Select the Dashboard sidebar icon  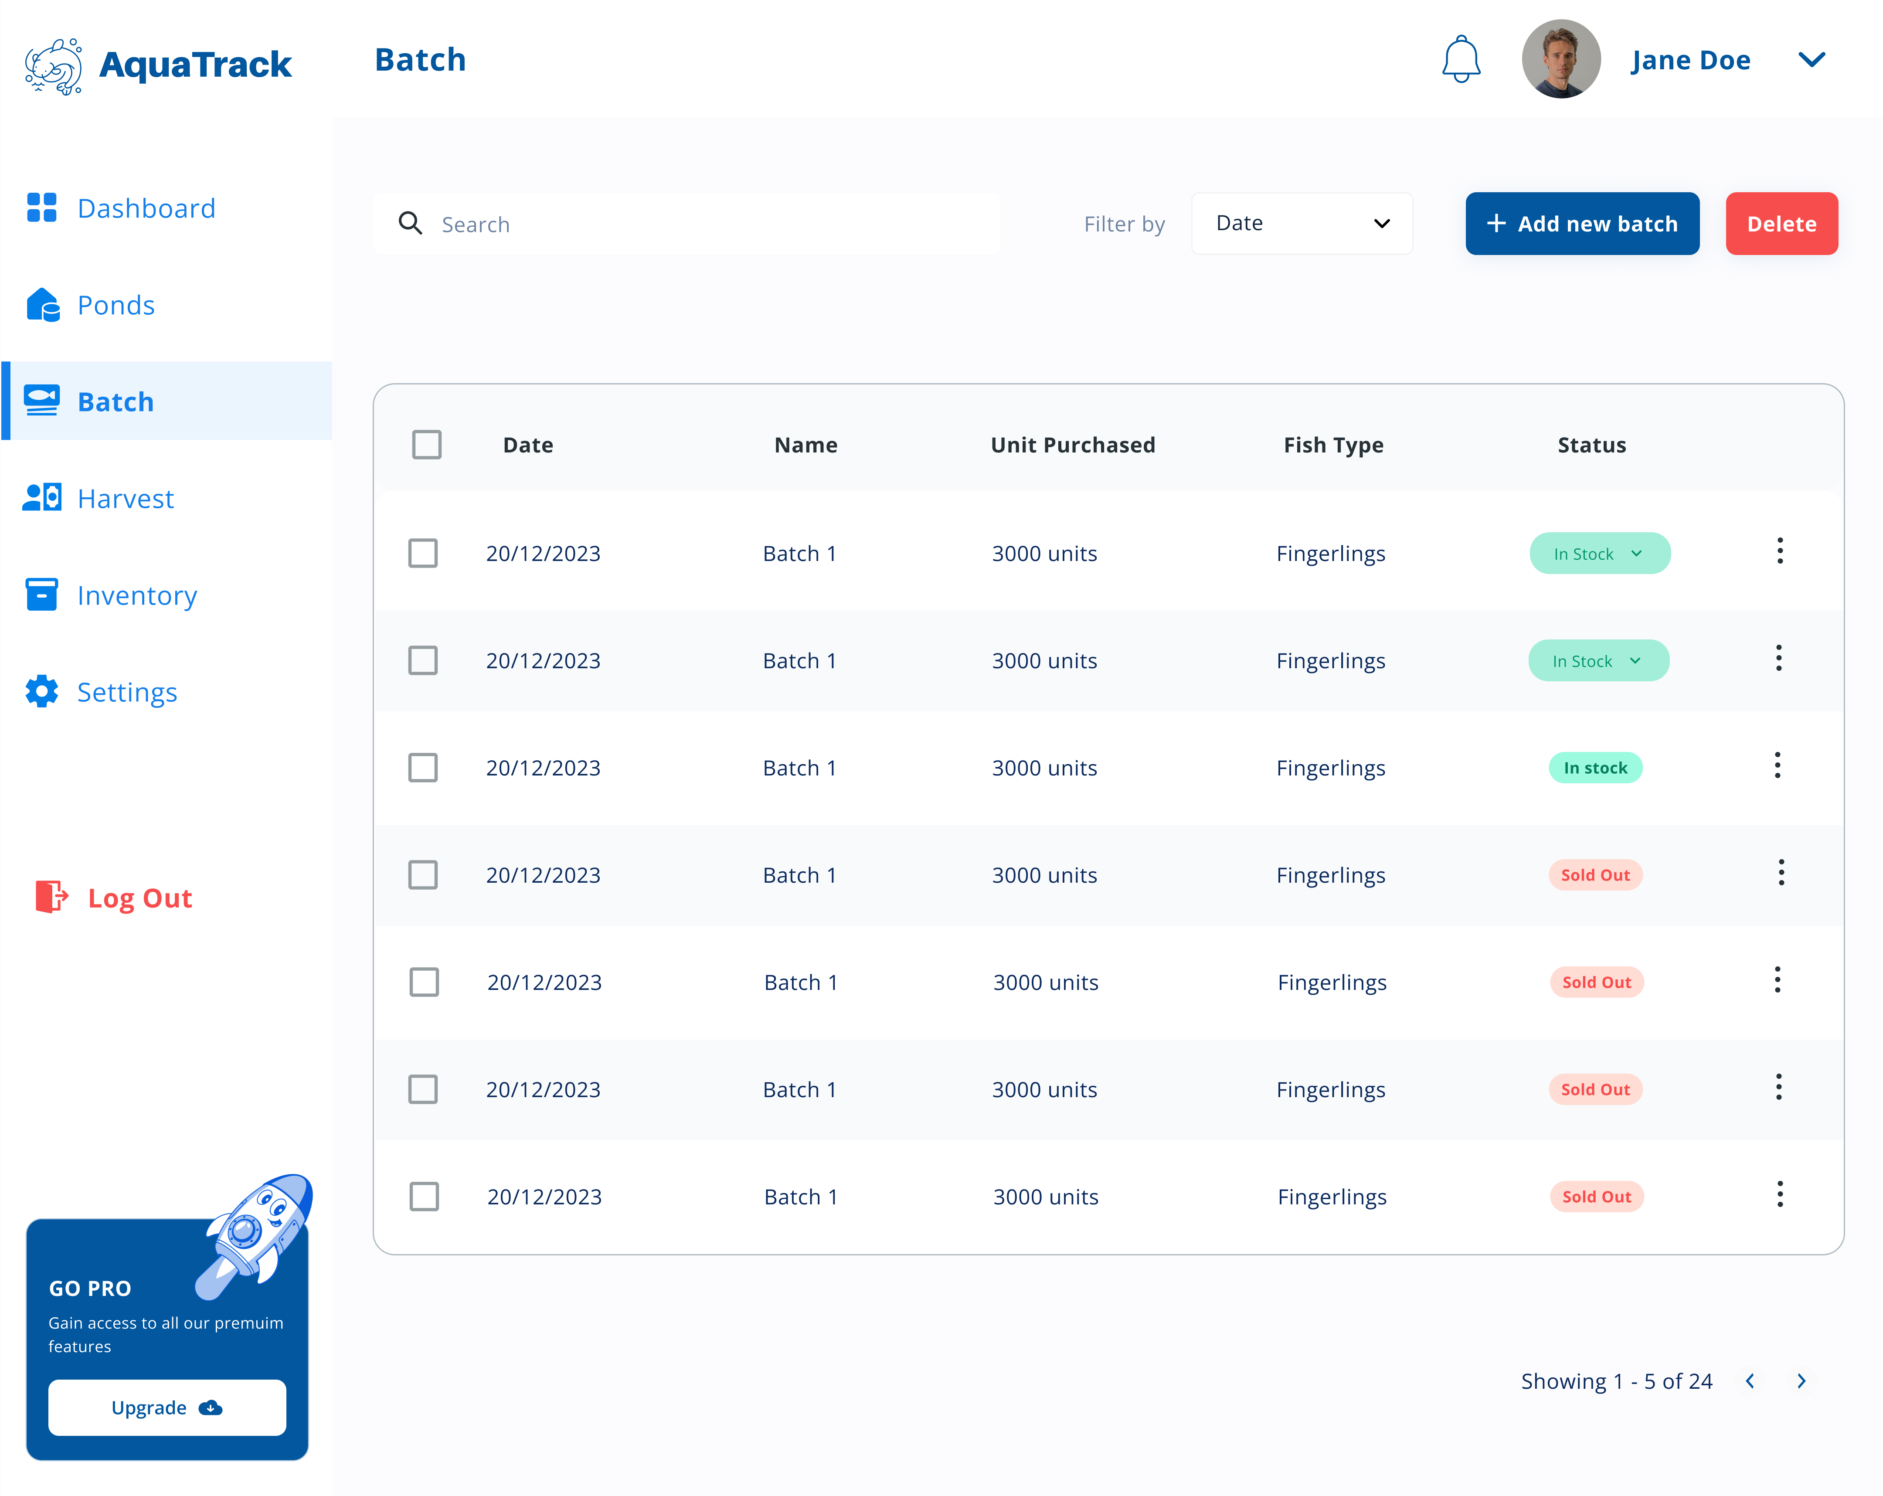tap(41, 208)
